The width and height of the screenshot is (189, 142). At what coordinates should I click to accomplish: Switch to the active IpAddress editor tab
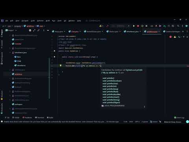tap(152, 32)
